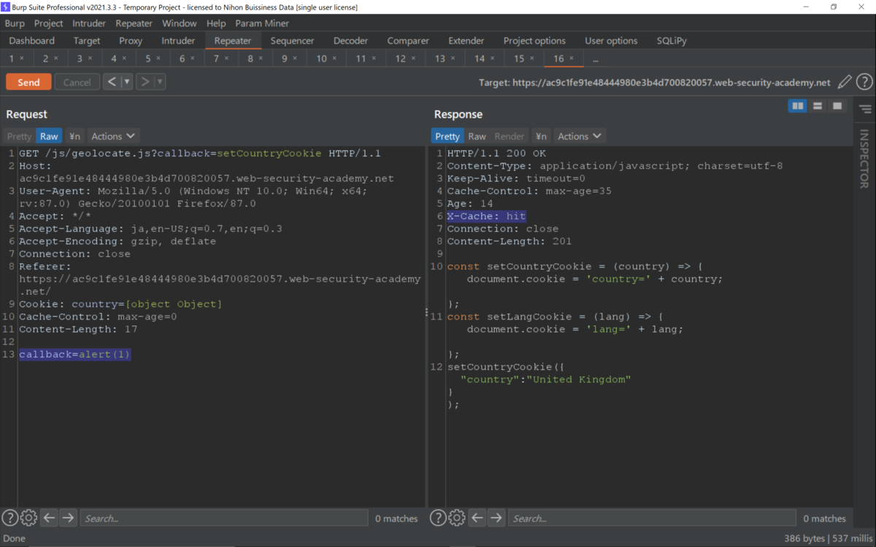Image resolution: width=876 pixels, height=547 pixels.
Task: Switch to the Comparer tab
Action: pos(408,41)
